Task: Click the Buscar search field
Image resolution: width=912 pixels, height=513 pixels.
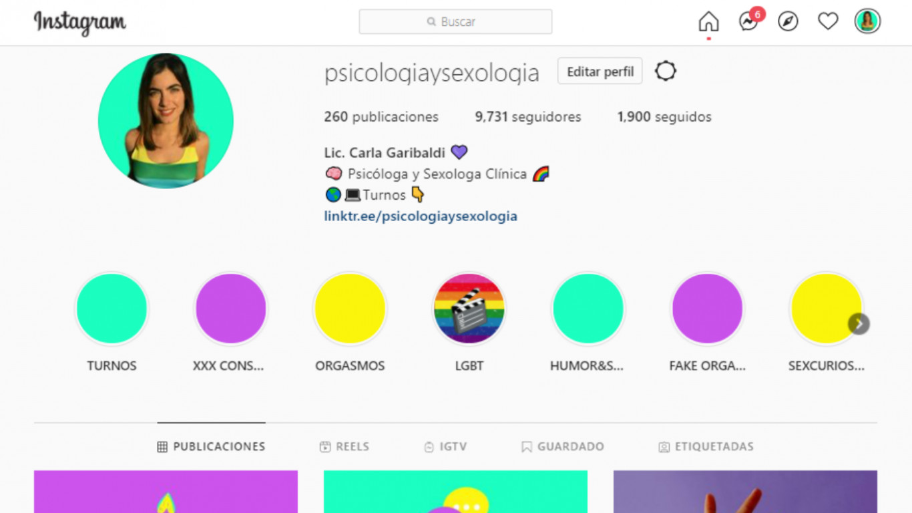Action: 455,22
